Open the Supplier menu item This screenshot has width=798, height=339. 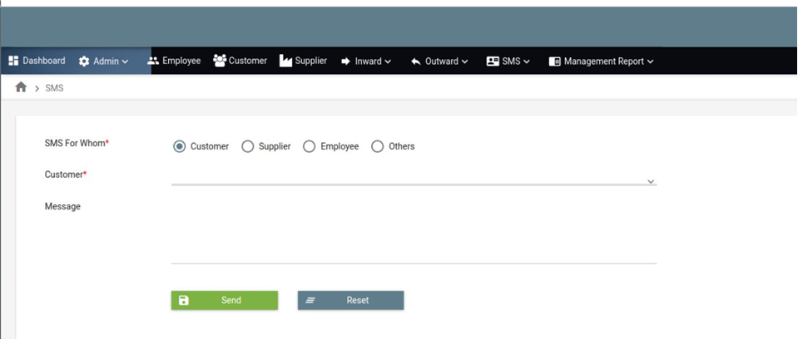pyautogui.click(x=310, y=61)
